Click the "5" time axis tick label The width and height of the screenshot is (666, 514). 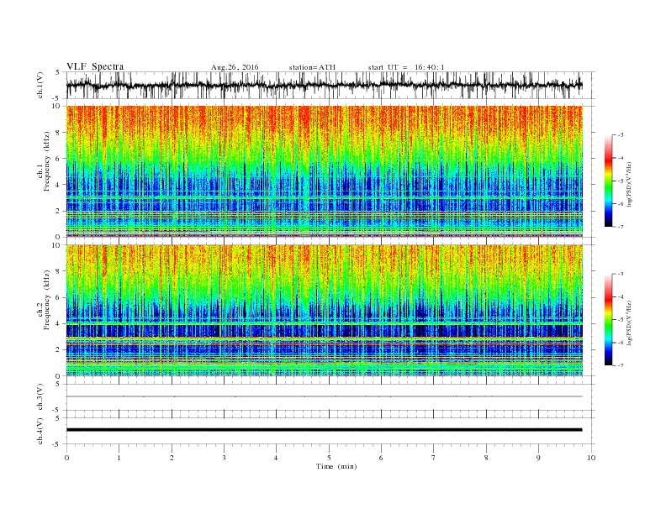(329, 458)
